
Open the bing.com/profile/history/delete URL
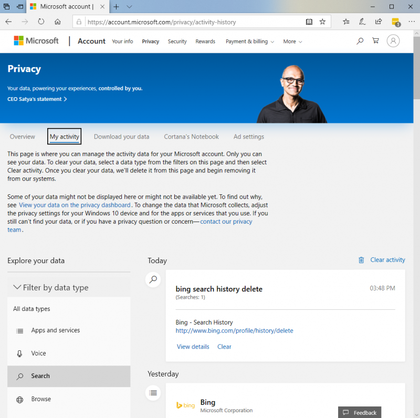(x=234, y=331)
